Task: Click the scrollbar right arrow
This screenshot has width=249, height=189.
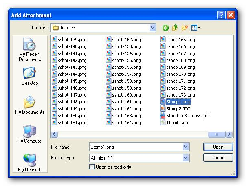Action: (229, 134)
